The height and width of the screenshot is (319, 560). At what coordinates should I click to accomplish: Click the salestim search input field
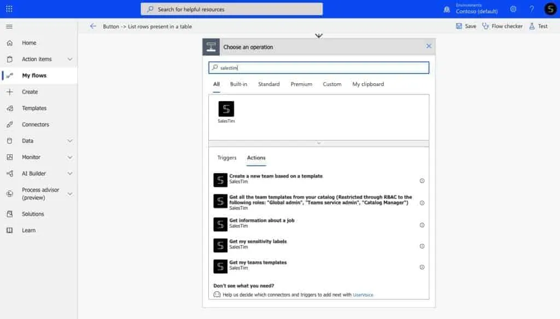pos(323,68)
